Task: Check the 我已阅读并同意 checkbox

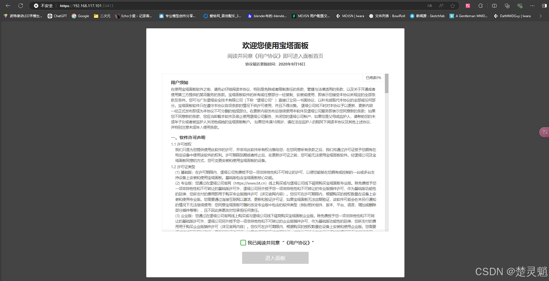Action: click(x=243, y=243)
